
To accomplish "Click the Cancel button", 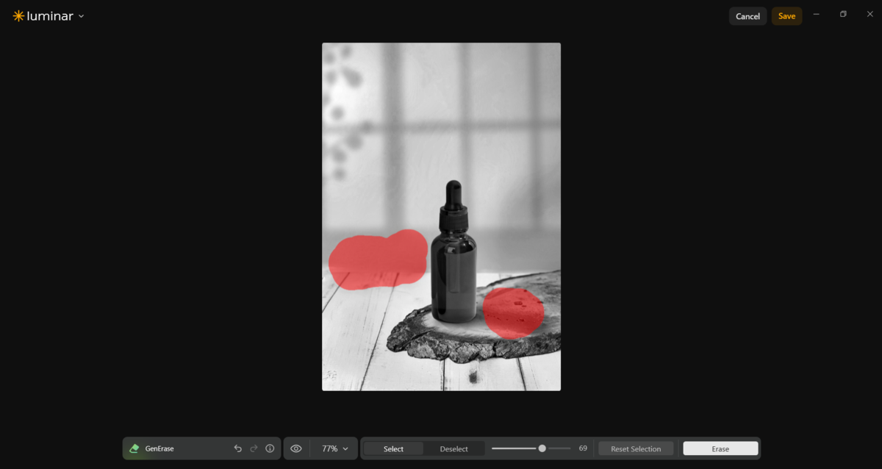I will pyautogui.click(x=747, y=16).
